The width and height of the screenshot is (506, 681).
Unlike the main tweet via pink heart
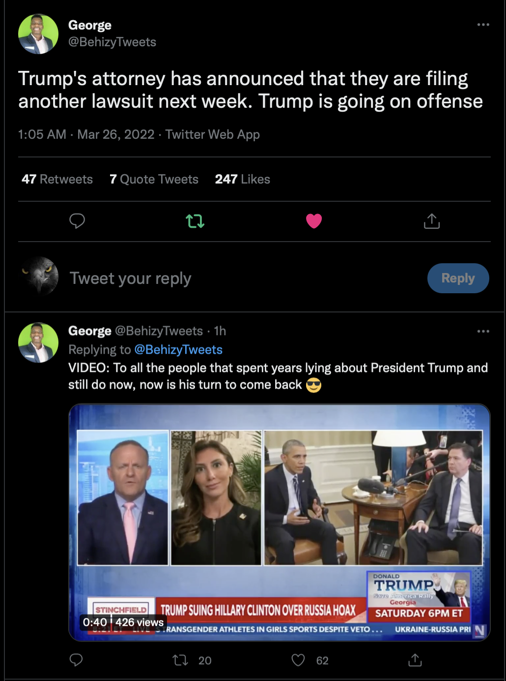[x=314, y=221]
